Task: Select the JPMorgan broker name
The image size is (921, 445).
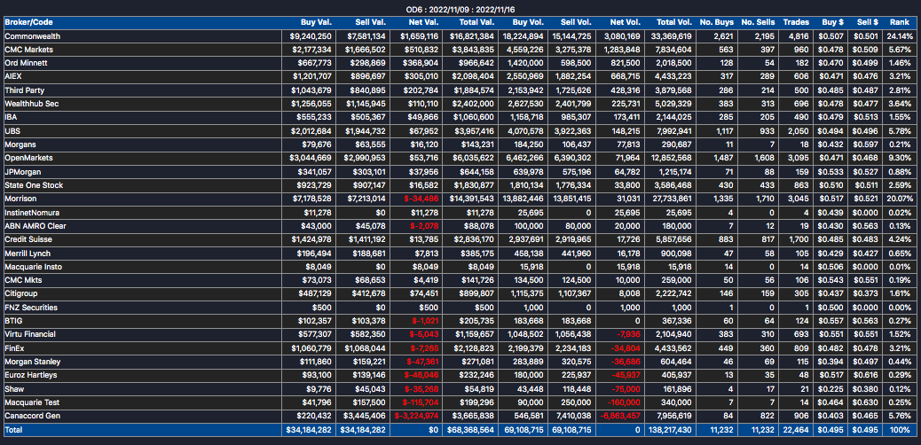Action: click(23, 171)
